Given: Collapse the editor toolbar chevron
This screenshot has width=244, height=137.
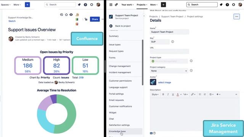Looking at the screenshot, I should click(236, 94).
